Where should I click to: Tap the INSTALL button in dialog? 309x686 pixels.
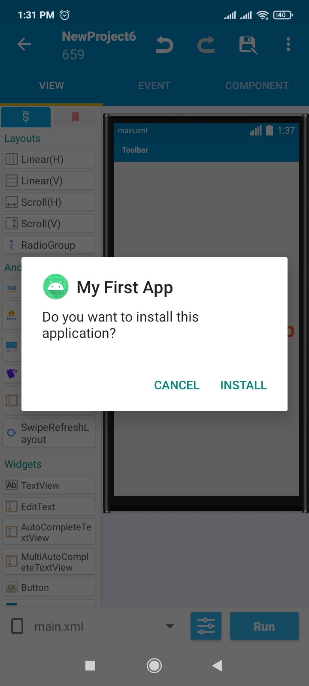click(243, 385)
